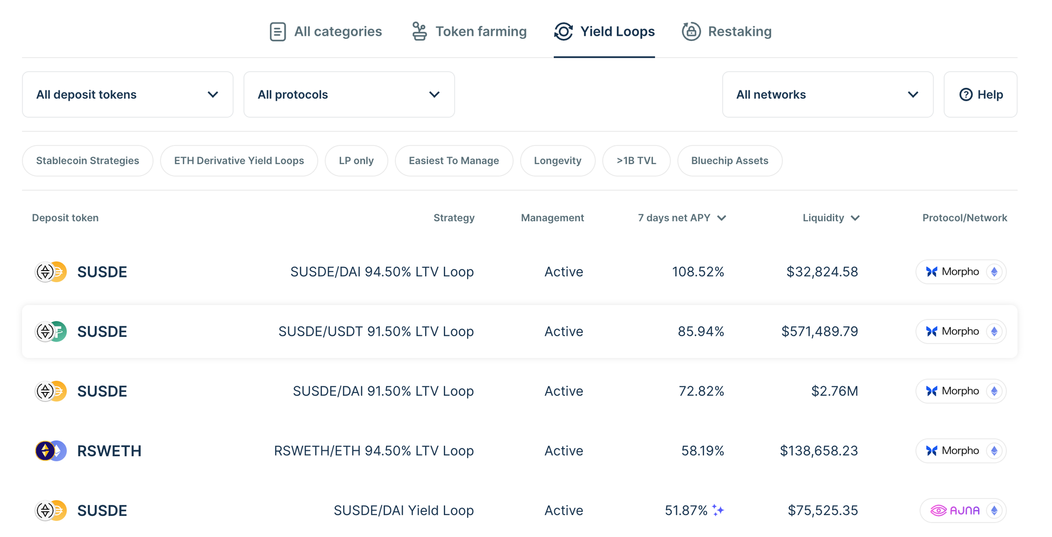
Task: Click the sparkle icon beside 51.87% APY
Action: click(x=718, y=510)
